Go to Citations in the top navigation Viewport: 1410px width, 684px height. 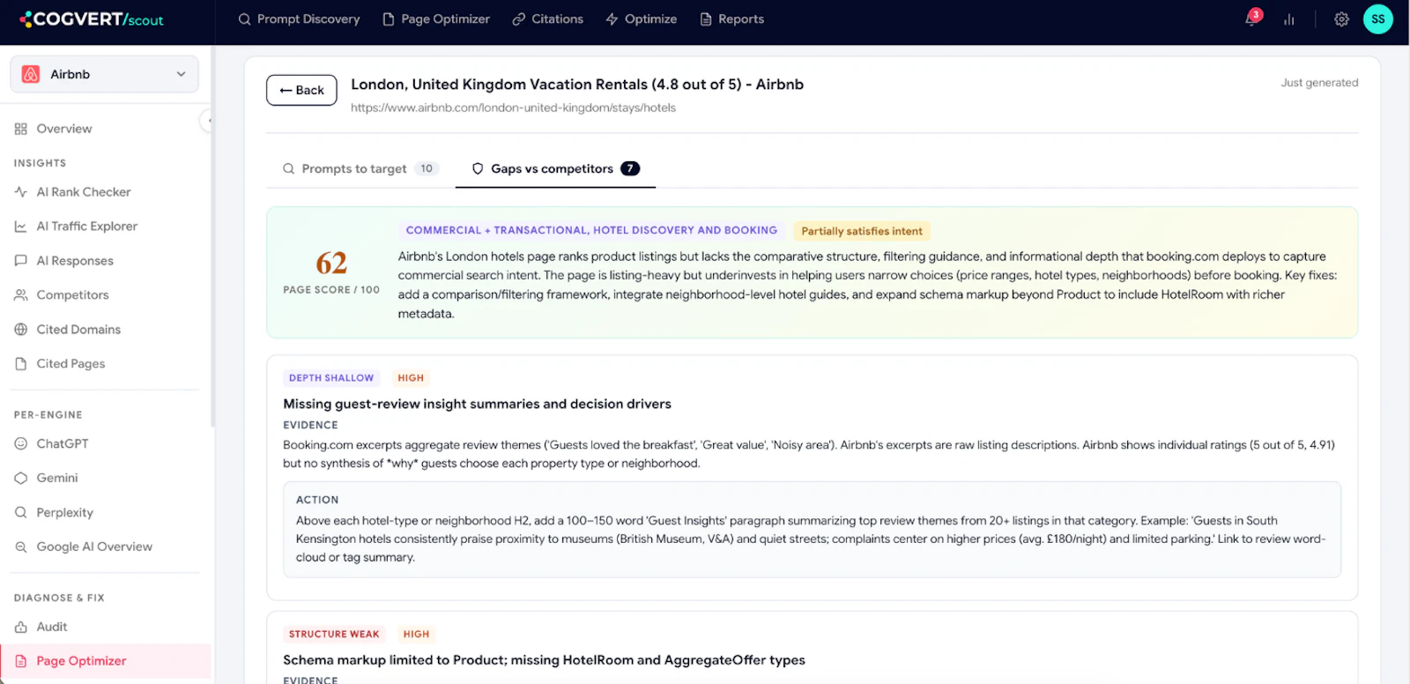pyautogui.click(x=547, y=19)
